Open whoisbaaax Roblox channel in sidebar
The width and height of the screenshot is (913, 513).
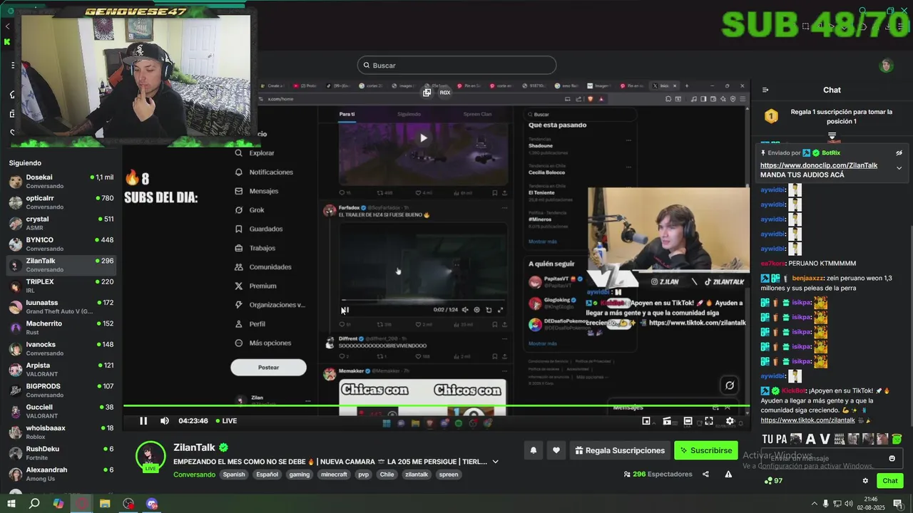click(x=61, y=432)
